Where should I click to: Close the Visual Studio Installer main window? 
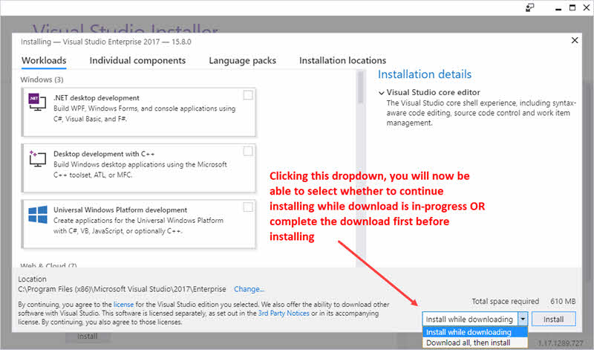coord(587,7)
